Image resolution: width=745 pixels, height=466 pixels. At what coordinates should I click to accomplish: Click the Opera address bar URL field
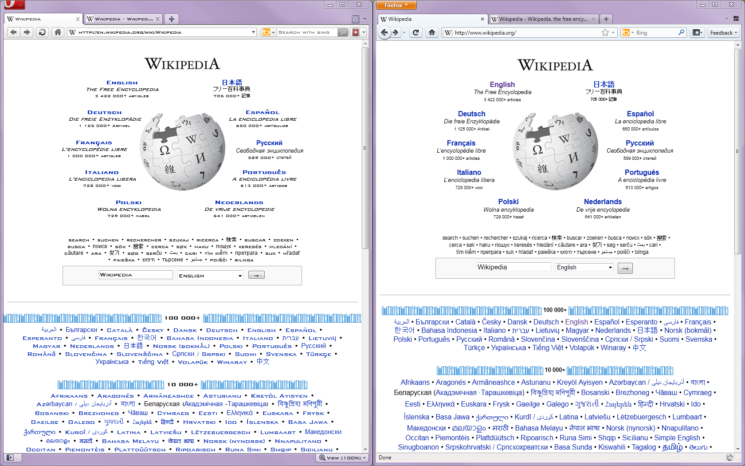pyautogui.click(x=162, y=32)
